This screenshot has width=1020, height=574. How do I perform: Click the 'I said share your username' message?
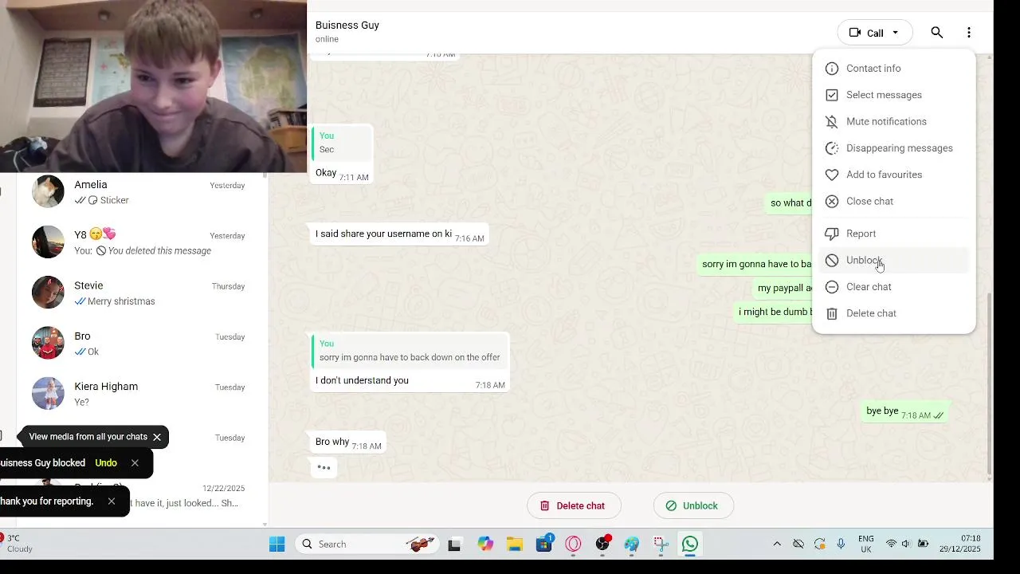398,234
